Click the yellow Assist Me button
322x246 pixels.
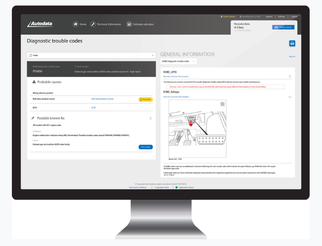tap(146, 99)
